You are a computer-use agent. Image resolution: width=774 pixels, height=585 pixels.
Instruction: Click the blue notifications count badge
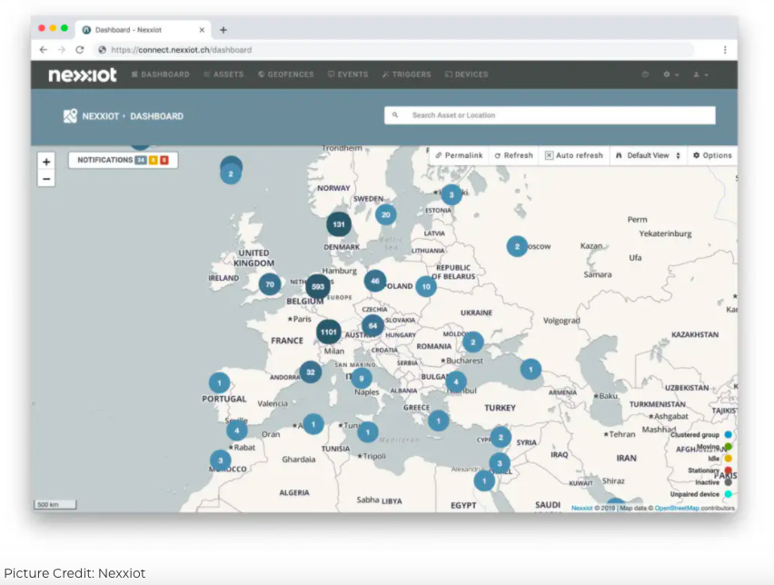141,160
